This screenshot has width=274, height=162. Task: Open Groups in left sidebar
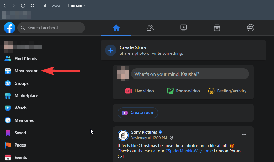point(21,83)
